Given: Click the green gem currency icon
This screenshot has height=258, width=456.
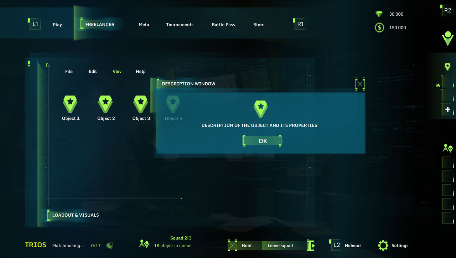Looking at the screenshot, I should [x=379, y=14].
